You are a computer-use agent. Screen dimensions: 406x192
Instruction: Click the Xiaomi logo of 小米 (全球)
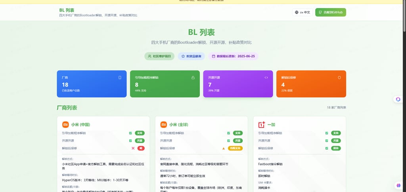tap(164, 125)
